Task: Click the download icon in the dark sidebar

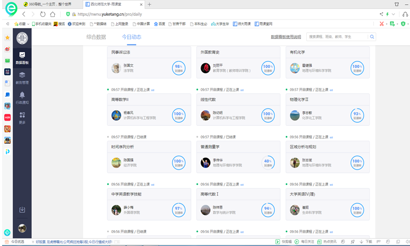Action: point(22,210)
